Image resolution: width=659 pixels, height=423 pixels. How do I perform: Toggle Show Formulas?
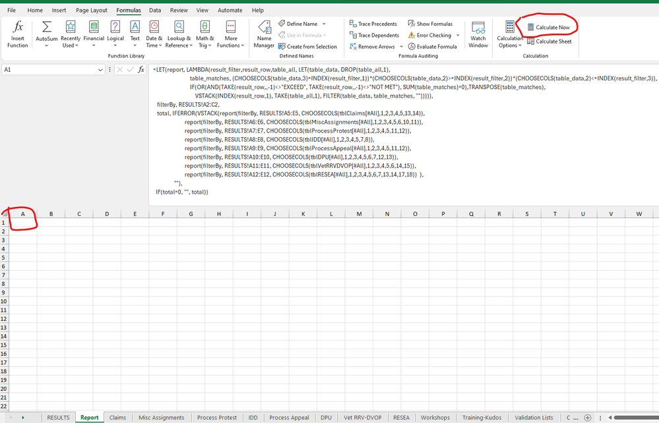(430, 24)
